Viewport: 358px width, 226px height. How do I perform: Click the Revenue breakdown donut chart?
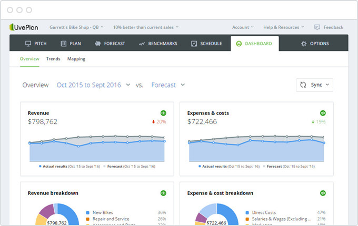pyautogui.click(x=57, y=214)
